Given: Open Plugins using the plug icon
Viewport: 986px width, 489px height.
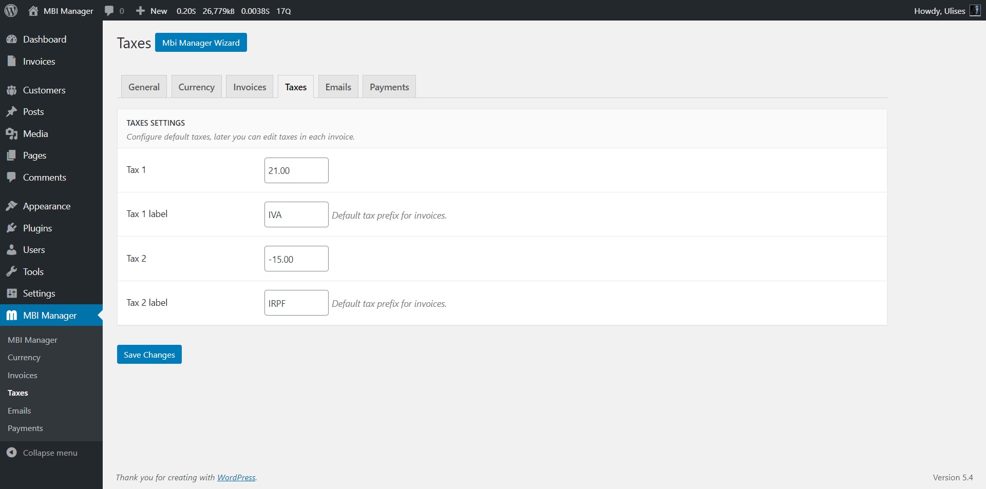Looking at the screenshot, I should point(11,228).
